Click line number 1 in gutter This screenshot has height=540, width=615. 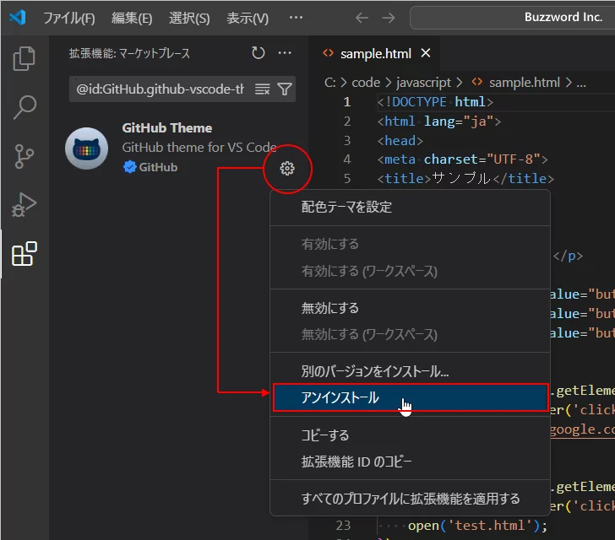point(346,102)
